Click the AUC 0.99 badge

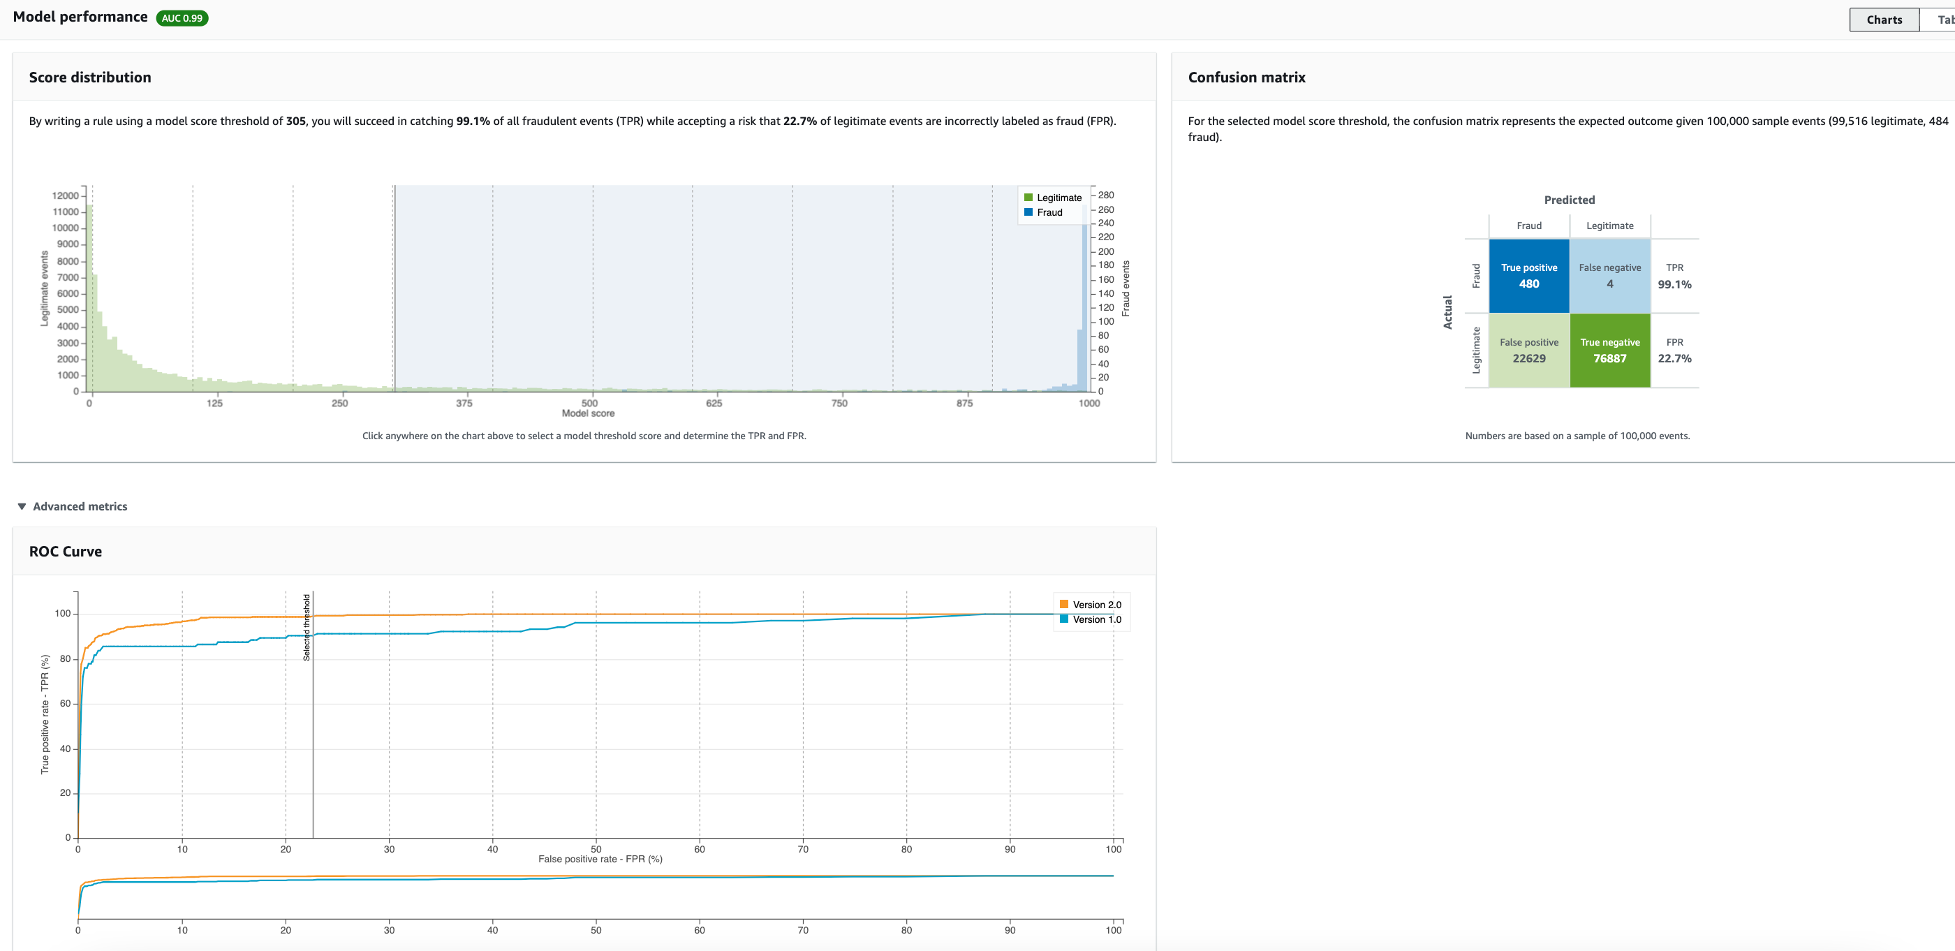pyautogui.click(x=182, y=18)
